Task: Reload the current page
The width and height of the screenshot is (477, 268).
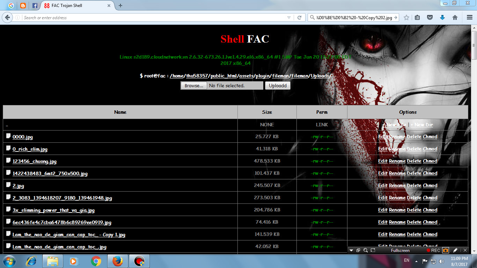Action: 299,17
